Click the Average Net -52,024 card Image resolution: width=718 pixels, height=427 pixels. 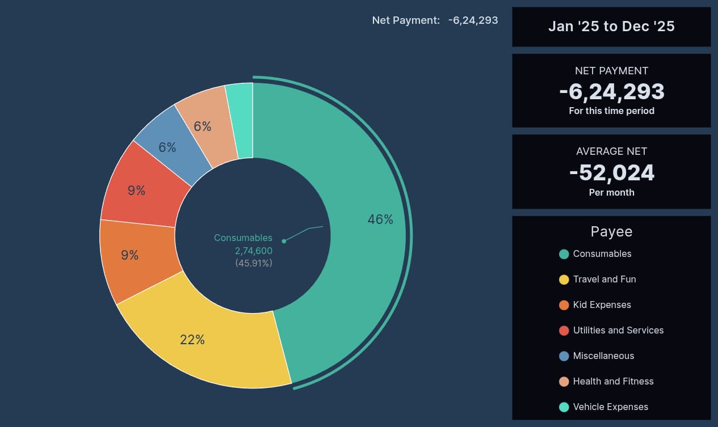point(611,172)
